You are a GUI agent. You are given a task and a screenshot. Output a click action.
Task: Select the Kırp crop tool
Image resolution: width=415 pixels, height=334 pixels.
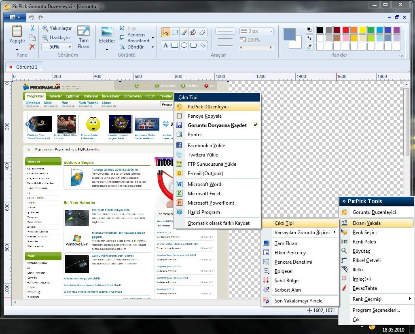[127, 28]
